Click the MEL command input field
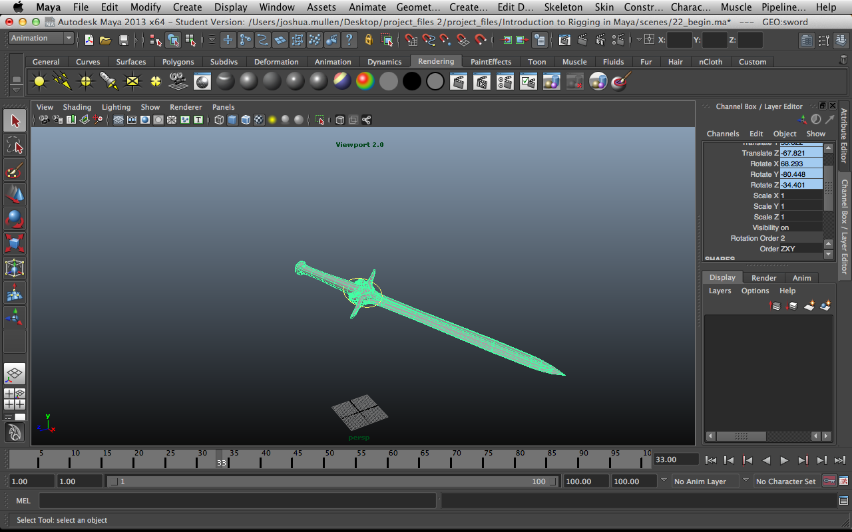The height and width of the screenshot is (532, 852). click(x=238, y=501)
